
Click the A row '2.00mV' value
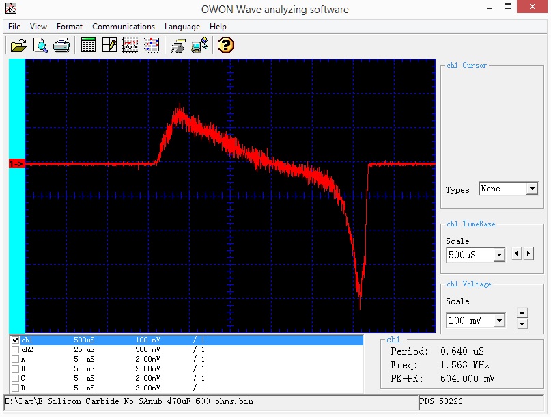[x=147, y=359]
